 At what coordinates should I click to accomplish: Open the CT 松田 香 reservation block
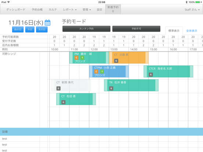(x=76, y=99)
